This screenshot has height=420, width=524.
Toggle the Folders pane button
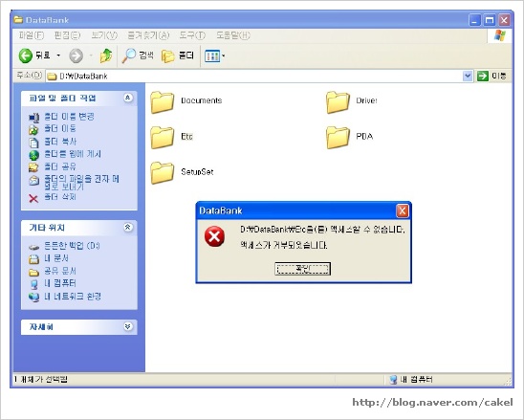point(178,55)
